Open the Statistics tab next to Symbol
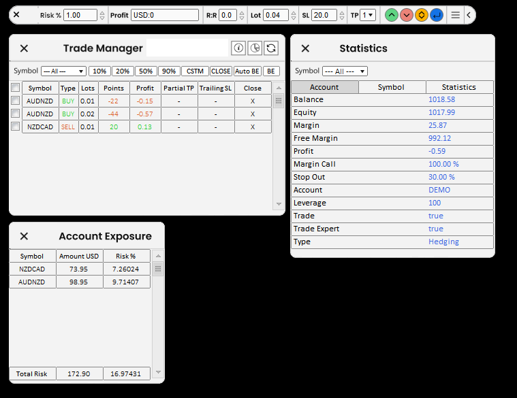Screen dimensions: 517x398 pos(459,87)
